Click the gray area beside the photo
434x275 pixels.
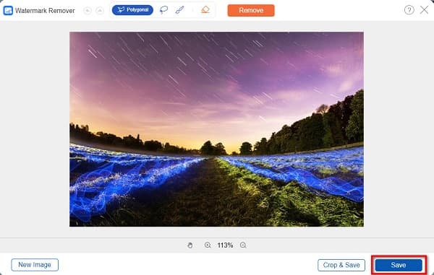tap(35, 129)
